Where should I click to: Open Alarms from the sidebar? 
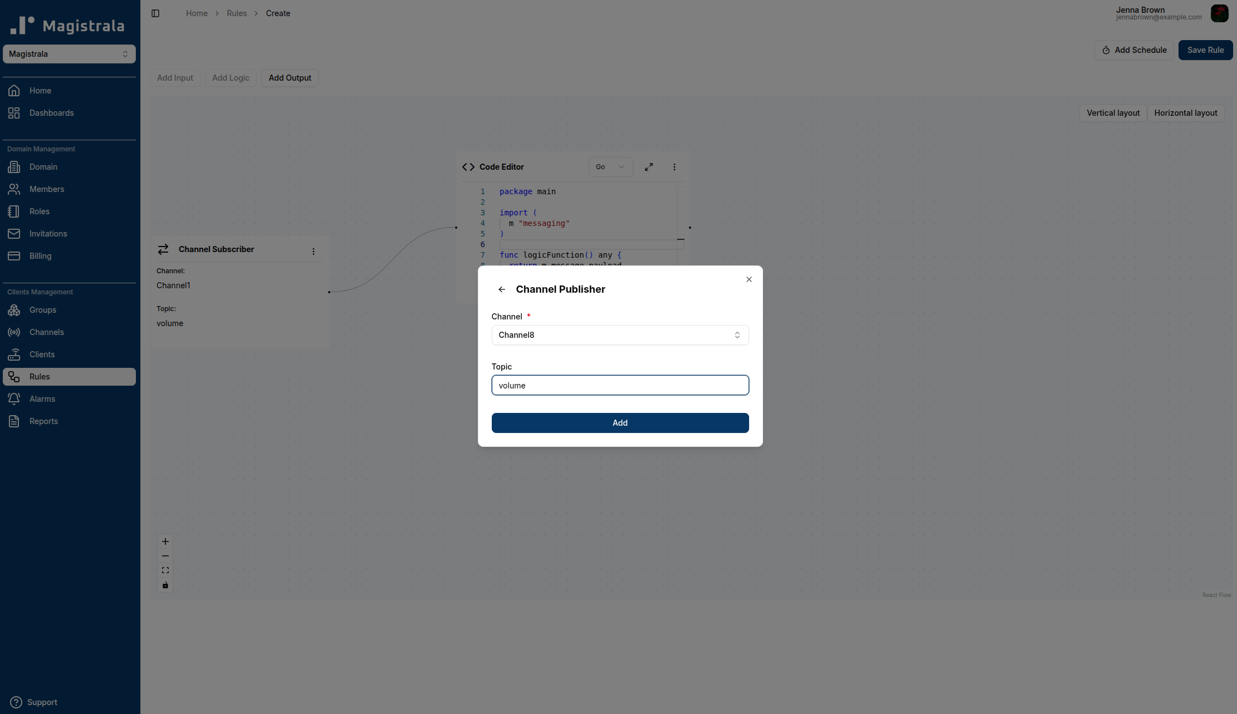[42, 398]
